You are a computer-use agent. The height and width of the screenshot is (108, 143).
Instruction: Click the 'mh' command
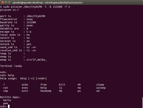tap(79, 85)
